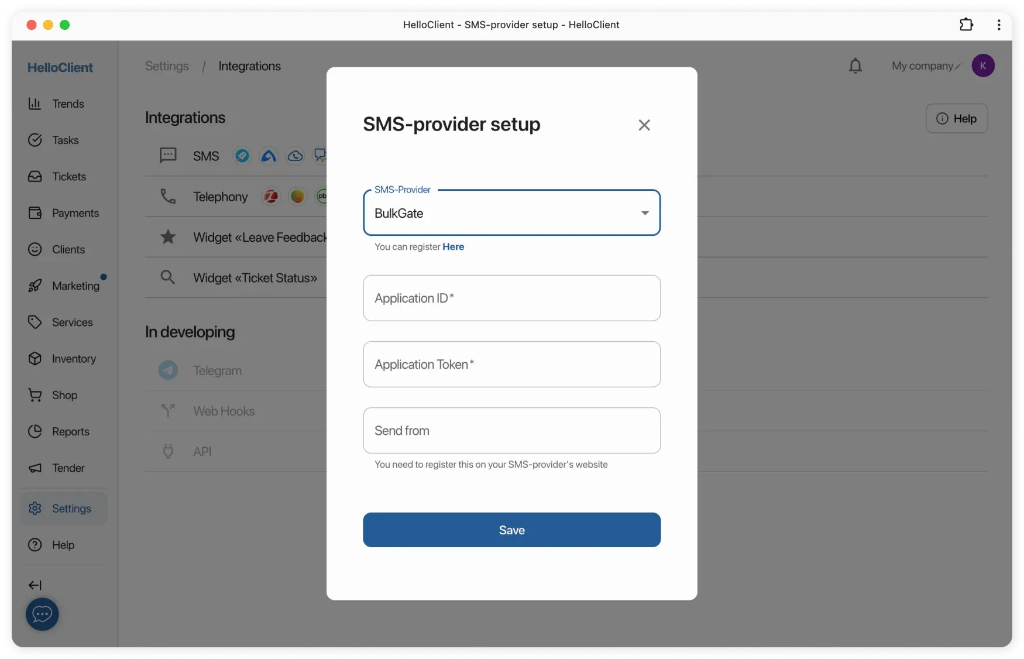Click into the Send from field

click(511, 431)
